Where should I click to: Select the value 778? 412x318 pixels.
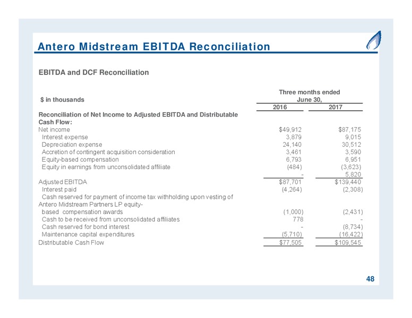[x=298, y=219]
